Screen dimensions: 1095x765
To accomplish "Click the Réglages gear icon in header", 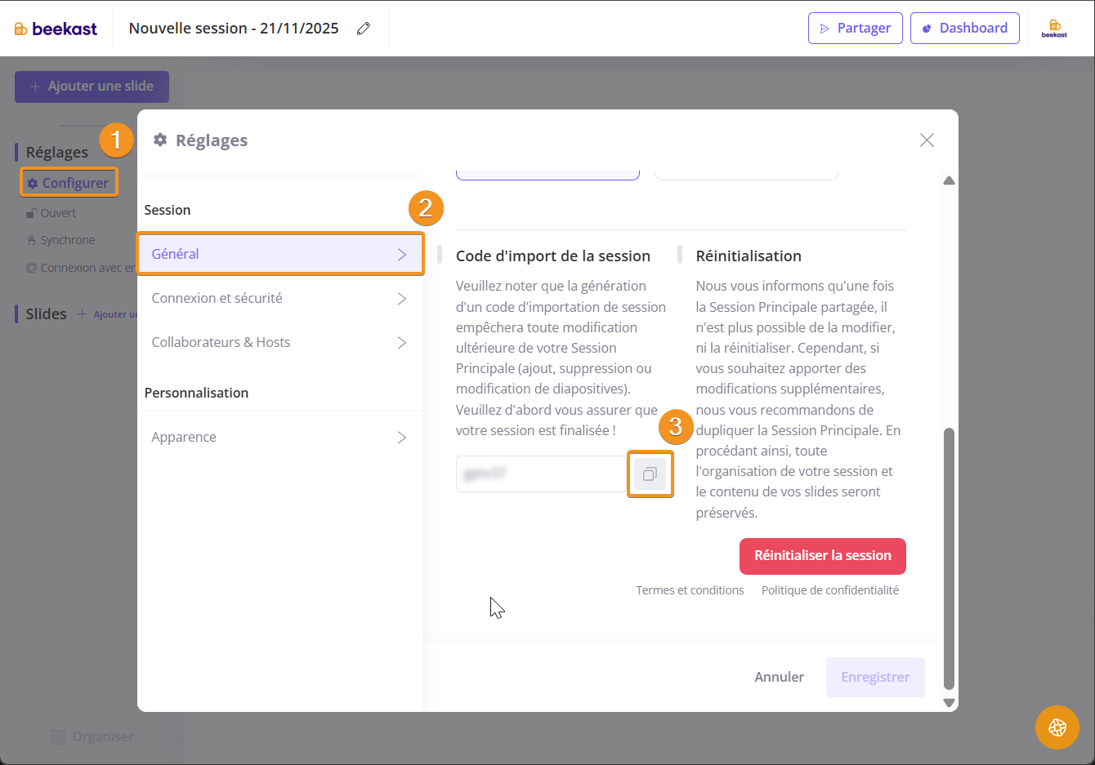I will click(160, 140).
